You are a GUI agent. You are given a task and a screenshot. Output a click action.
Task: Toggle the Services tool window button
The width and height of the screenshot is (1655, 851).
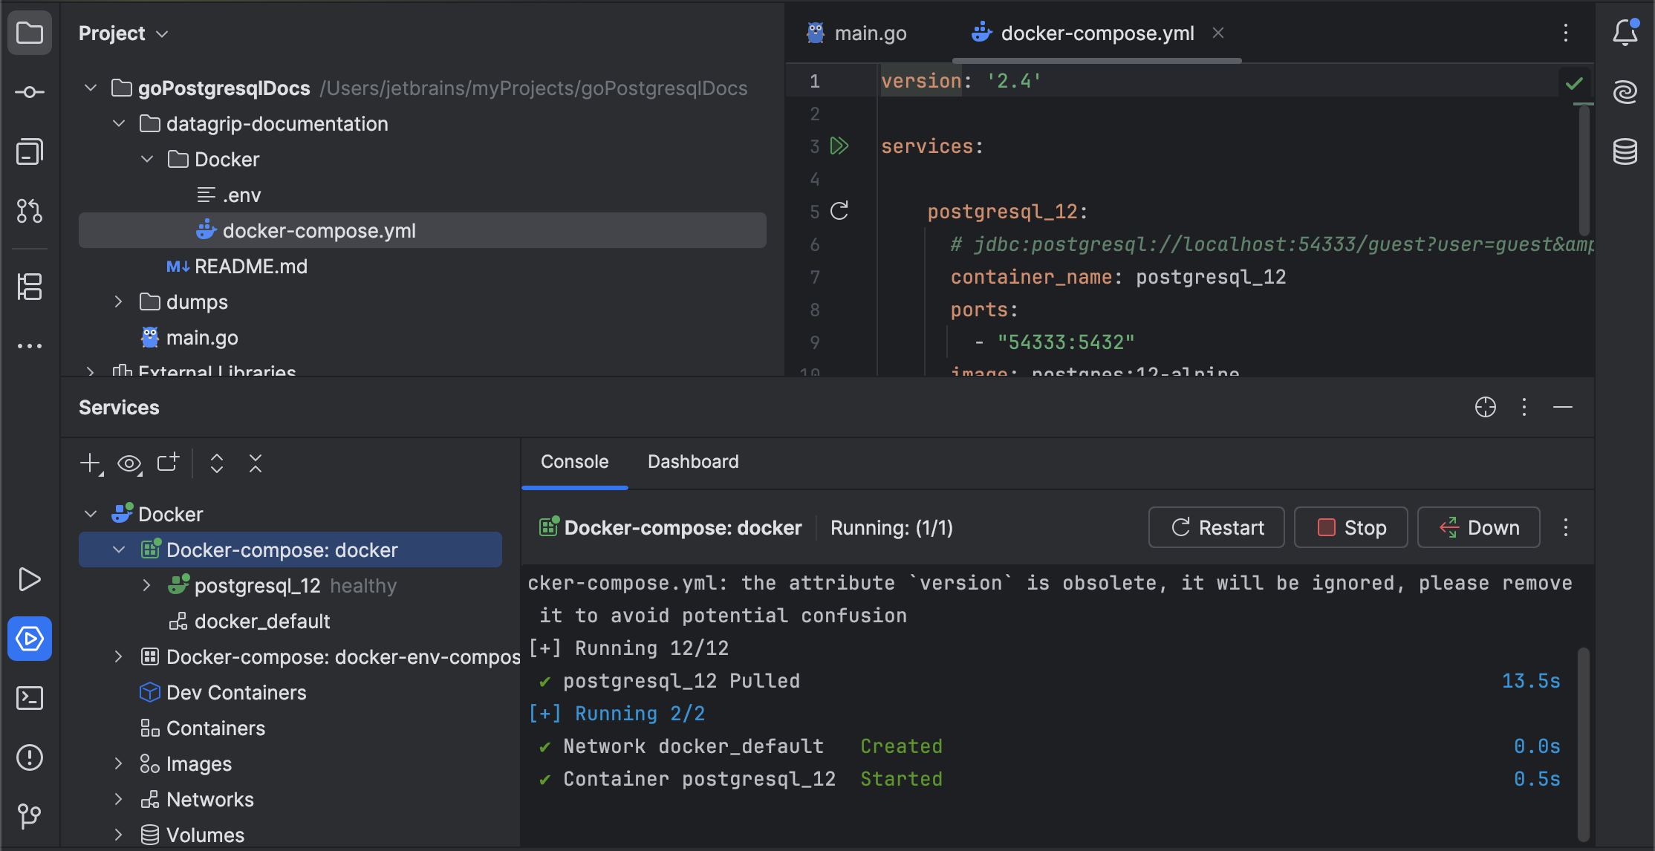coord(30,639)
